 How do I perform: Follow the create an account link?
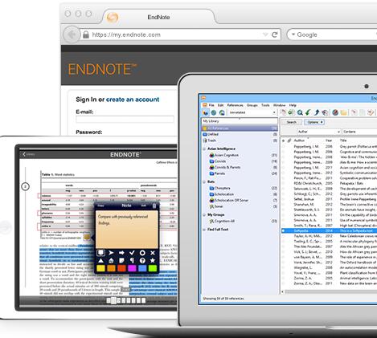point(133,100)
